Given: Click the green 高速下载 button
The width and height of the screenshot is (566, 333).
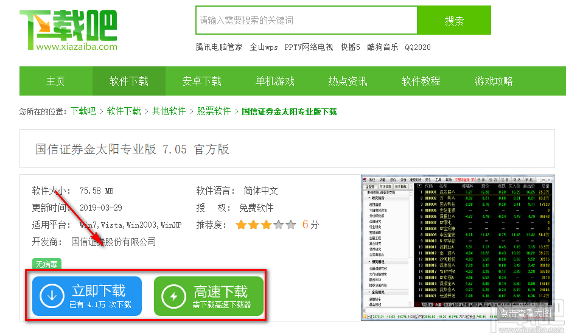Looking at the screenshot, I should (209, 296).
